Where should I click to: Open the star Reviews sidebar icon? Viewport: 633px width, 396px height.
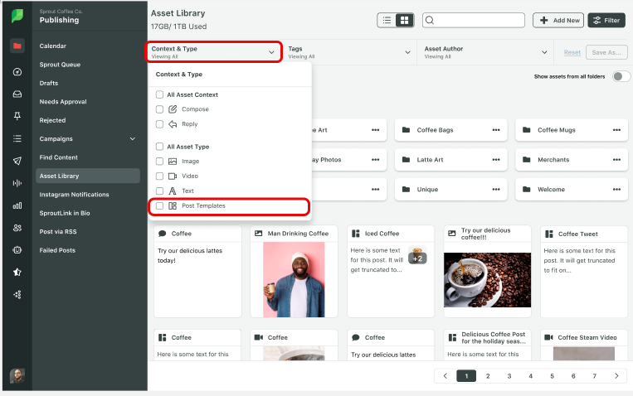[x=17, y=273]
